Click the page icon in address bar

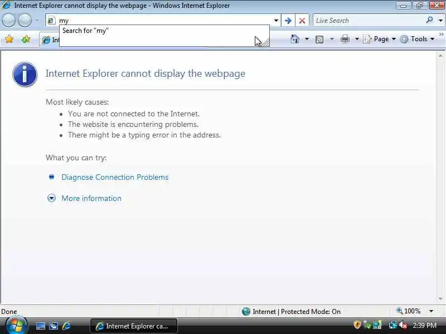click(51, 21)
